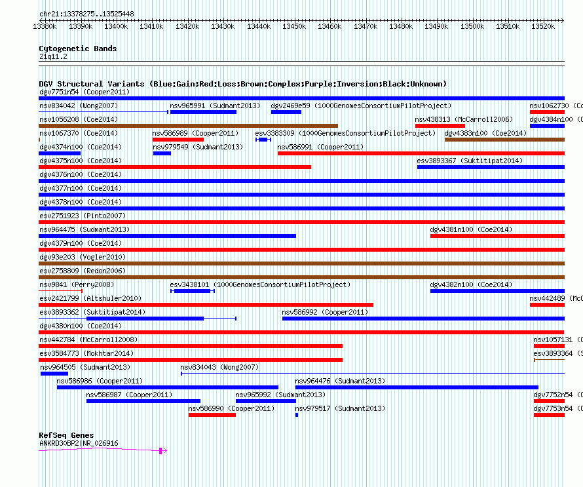
Task: Click esv3584773 (Mokhtar2014) label
Action: coord(86,353)
